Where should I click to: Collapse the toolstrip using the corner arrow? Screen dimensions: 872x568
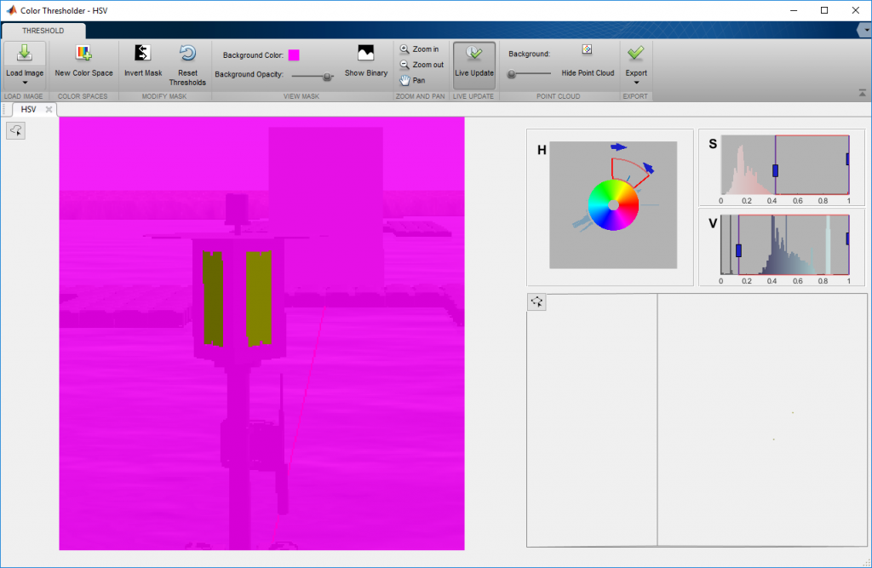click(x=862, y=93)
